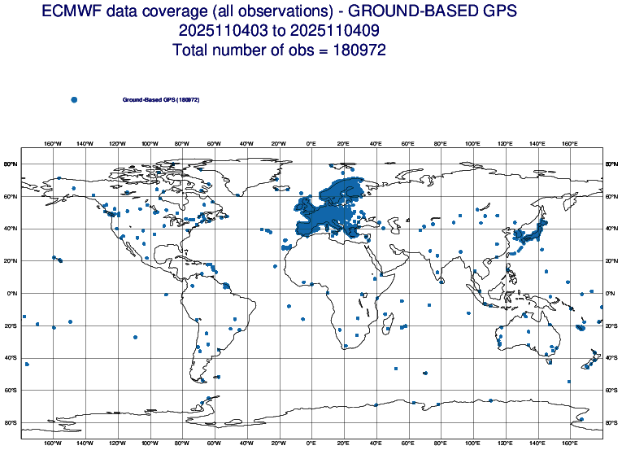Click the 80°N label on left axis
The width and height of the screenshot is (622, 450).
click(10, 164)
